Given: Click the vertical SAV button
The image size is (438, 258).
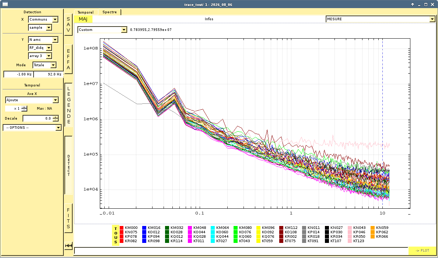Looking at the screenshot, I should pos(69,25).
